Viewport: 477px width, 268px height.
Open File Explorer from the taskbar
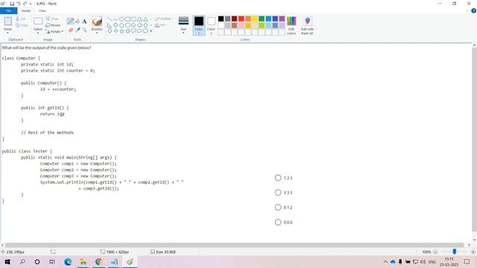click(x=83, y=261)
